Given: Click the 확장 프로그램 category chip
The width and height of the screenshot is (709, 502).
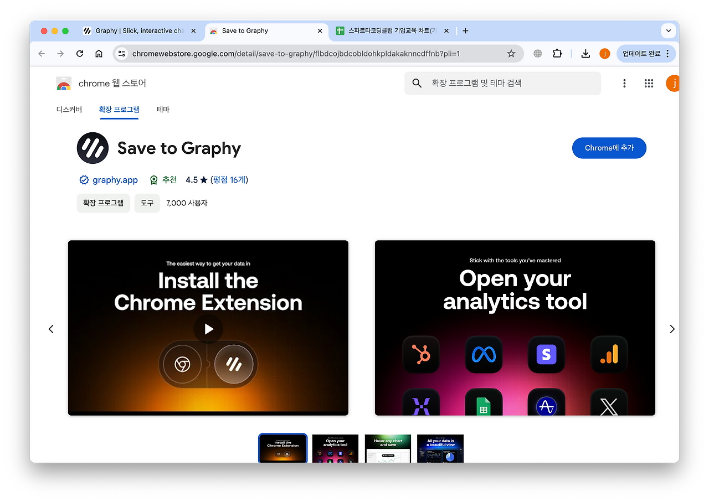Looking at the screenshot, I should (x=104, y=203).
